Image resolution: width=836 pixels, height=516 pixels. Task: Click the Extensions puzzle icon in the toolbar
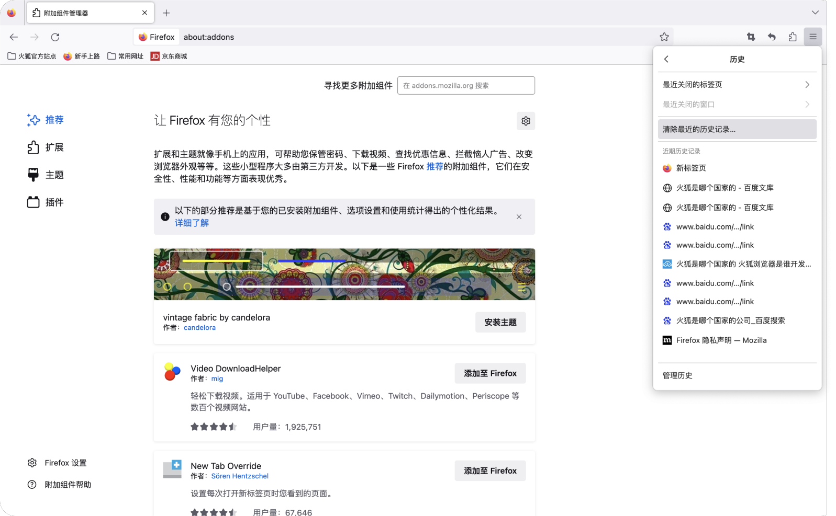click(792, 37)
